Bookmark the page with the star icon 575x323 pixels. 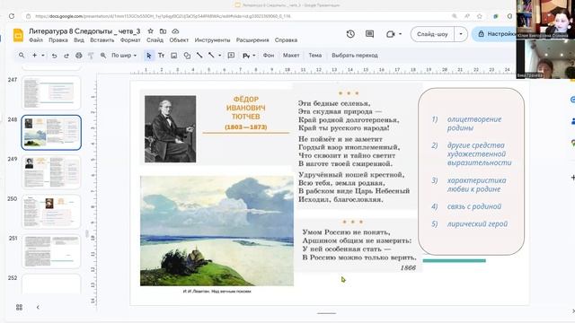point(479,16)
